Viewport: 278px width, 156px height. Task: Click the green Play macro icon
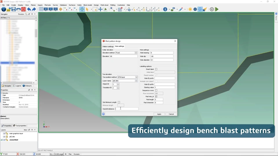pyautogui.click(x=217, y=9)
